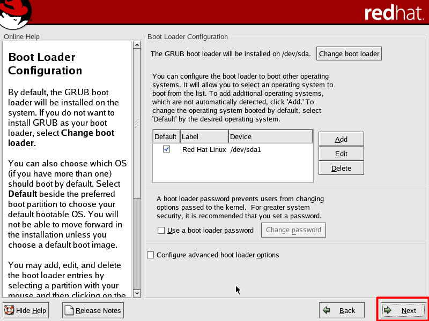Click the lifebuoy icon on Hide Help

9,310
